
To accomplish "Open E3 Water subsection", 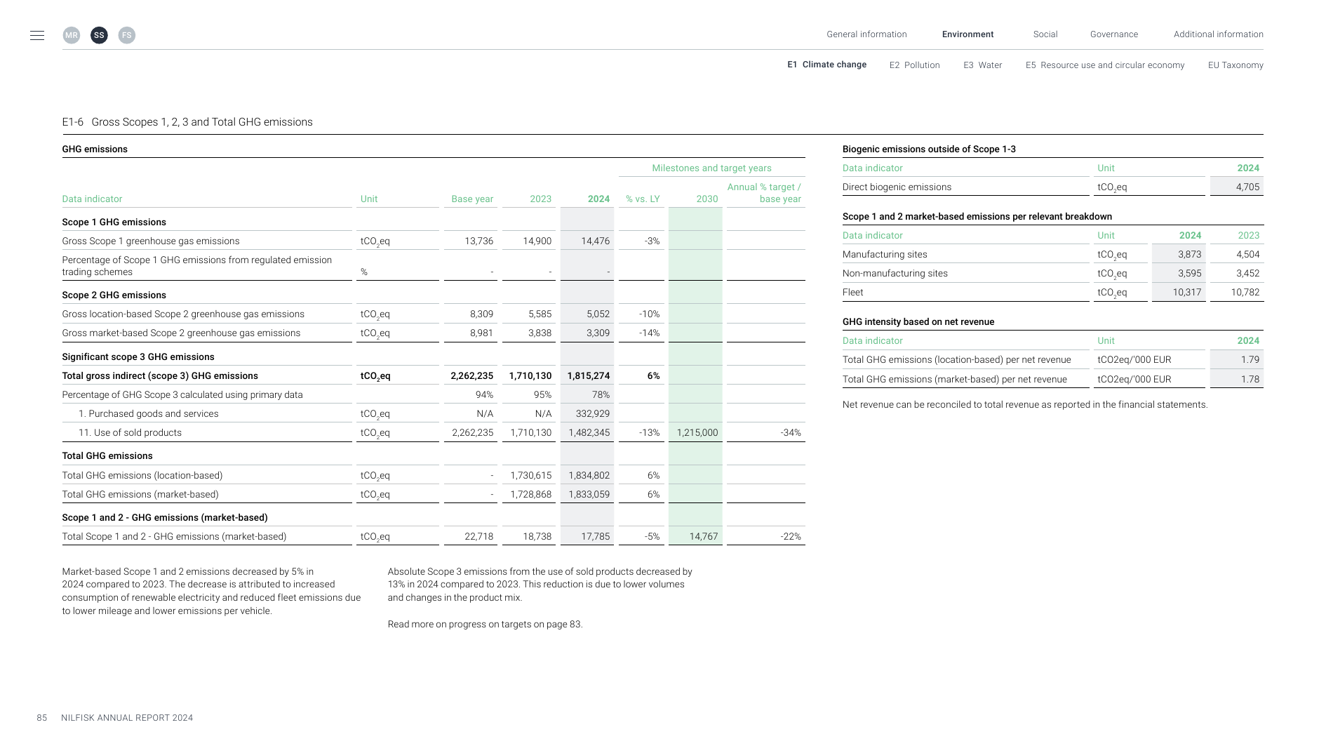I will pyautogui.click(x=982, y=65).
